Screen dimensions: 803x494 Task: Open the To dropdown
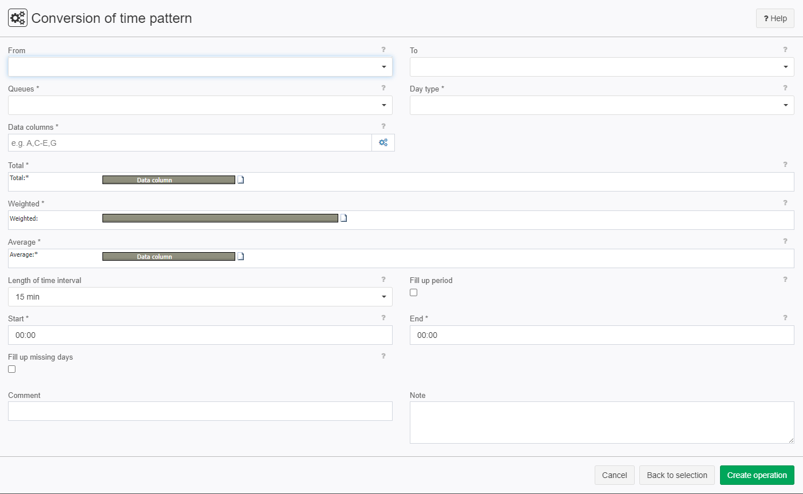click(x=602, y=67)
